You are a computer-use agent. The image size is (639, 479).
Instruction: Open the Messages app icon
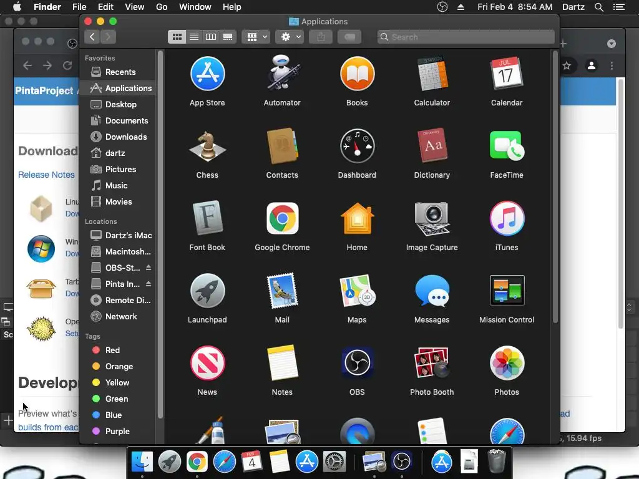pyautogui.click(x=432, y=291)
